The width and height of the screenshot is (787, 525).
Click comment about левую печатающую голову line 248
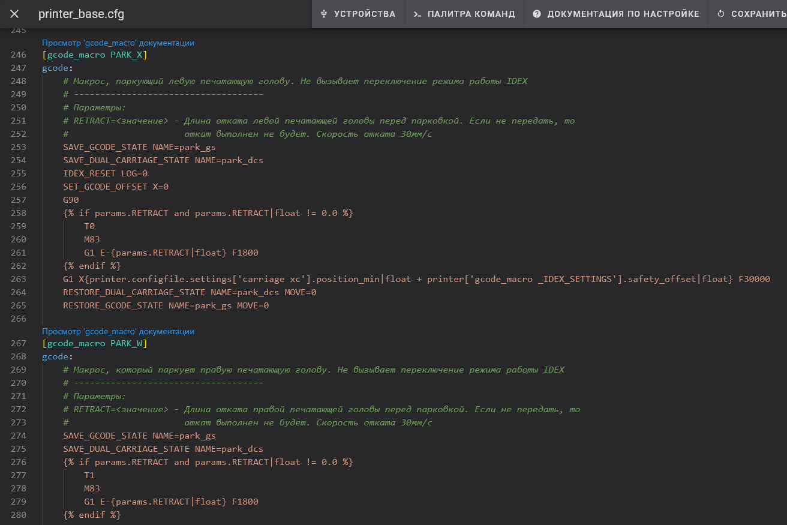295,81
